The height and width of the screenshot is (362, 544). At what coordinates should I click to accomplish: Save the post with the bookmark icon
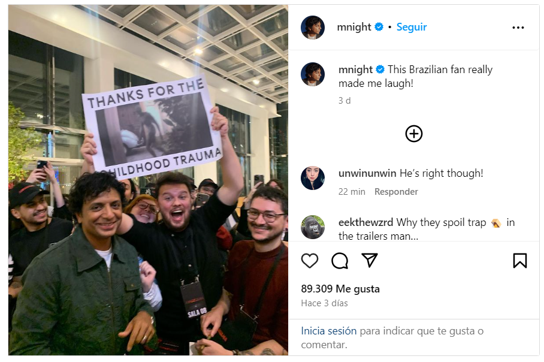point(519,261)
